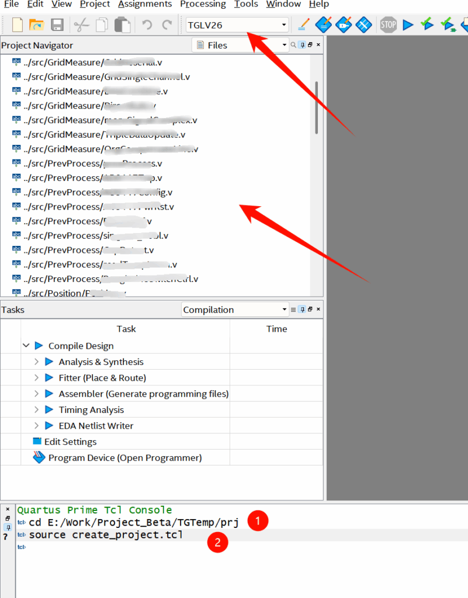This screenshot has width=468, height=598.
Task: Close the Tcl Console panel
Action: [x=8, y=509]
